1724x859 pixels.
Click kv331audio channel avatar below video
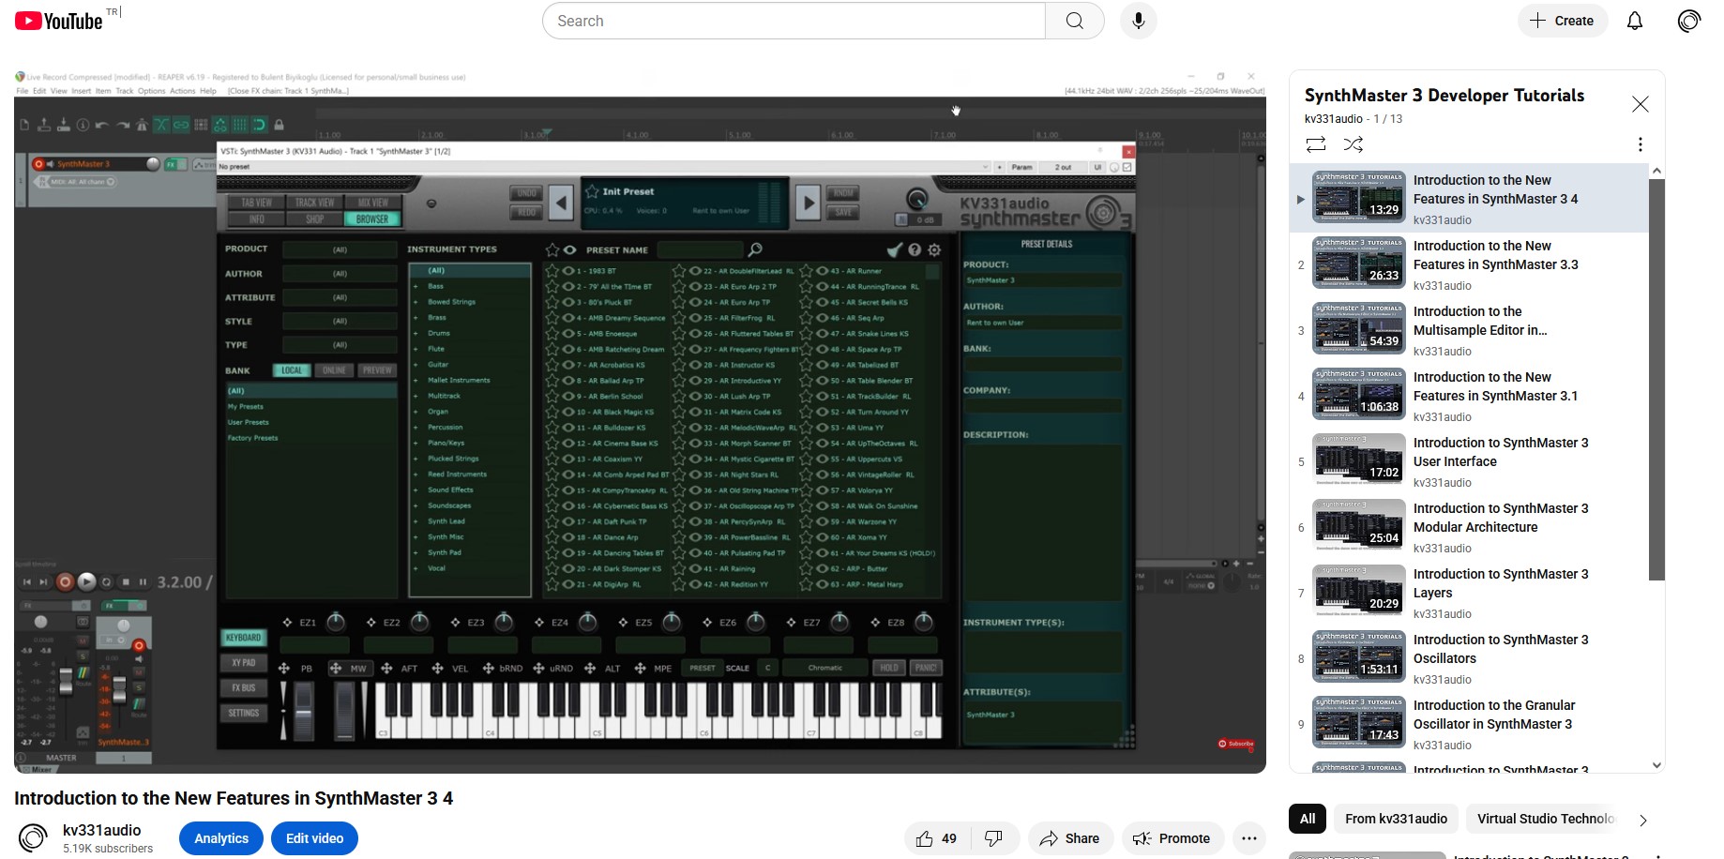[33, 837]
